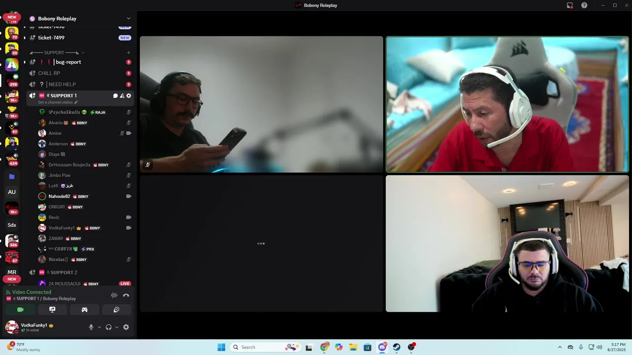Open SUPPORT 1 channel settings gear
This screenshot has width=632, height=355.
pyautogui.click(x=129, y=96)
